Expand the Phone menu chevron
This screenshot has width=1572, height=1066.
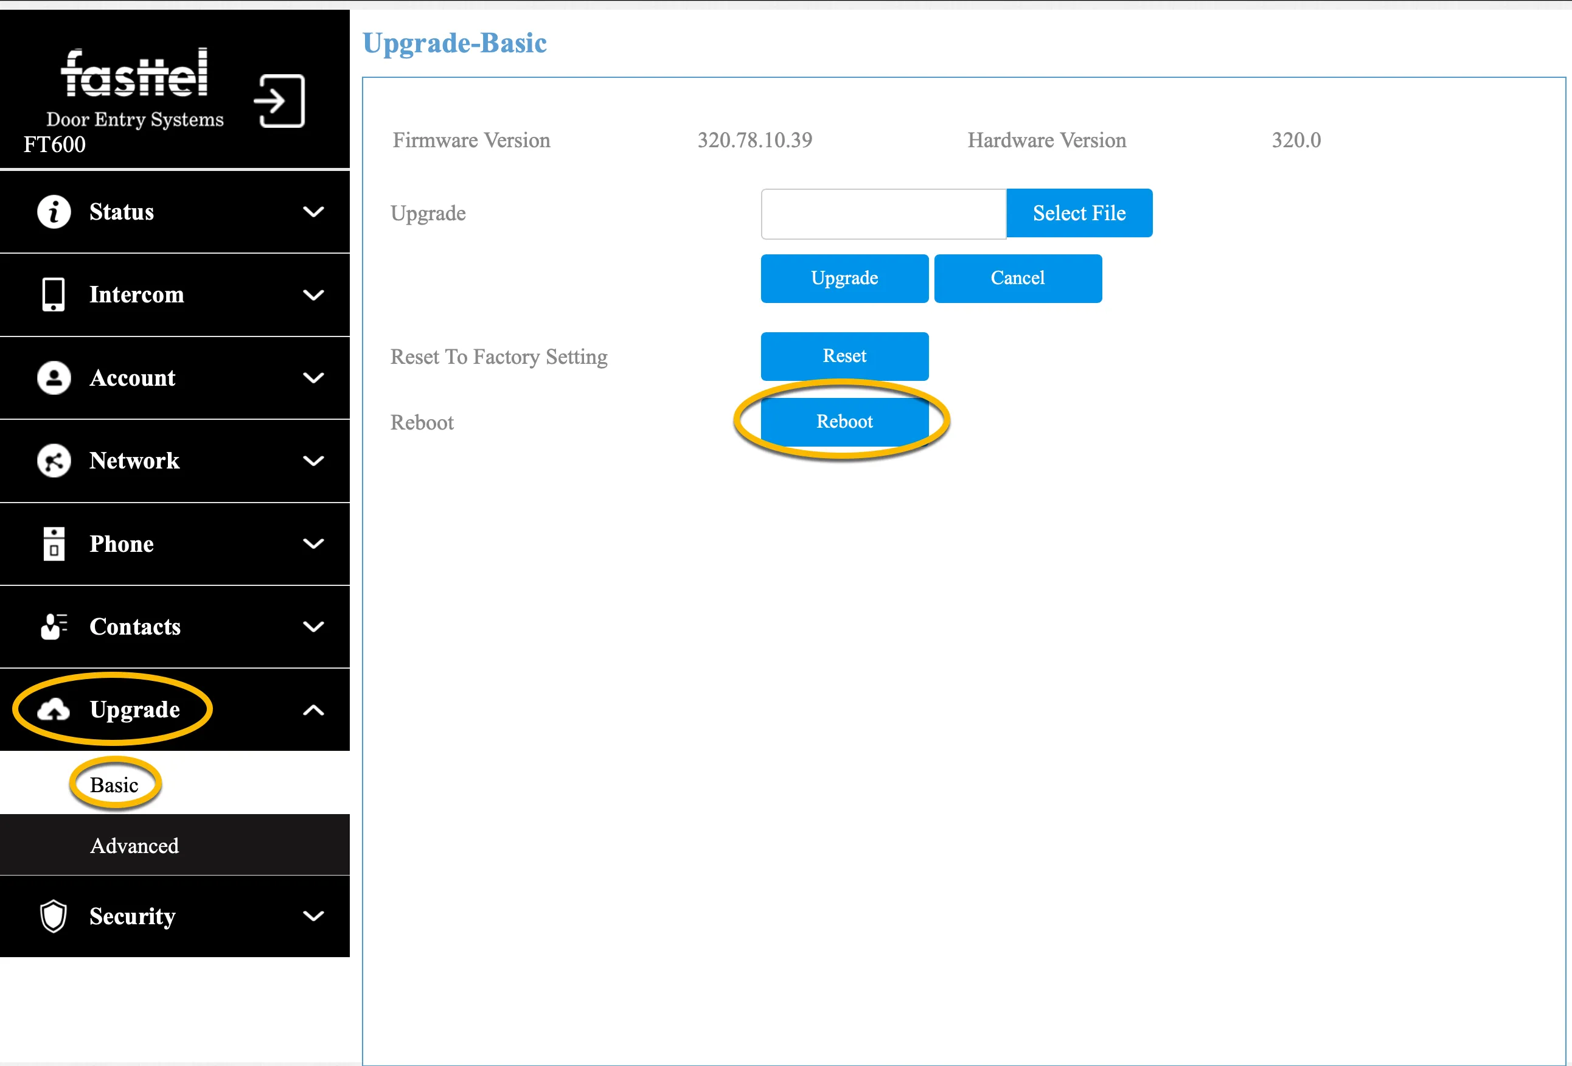coord(313,544)
